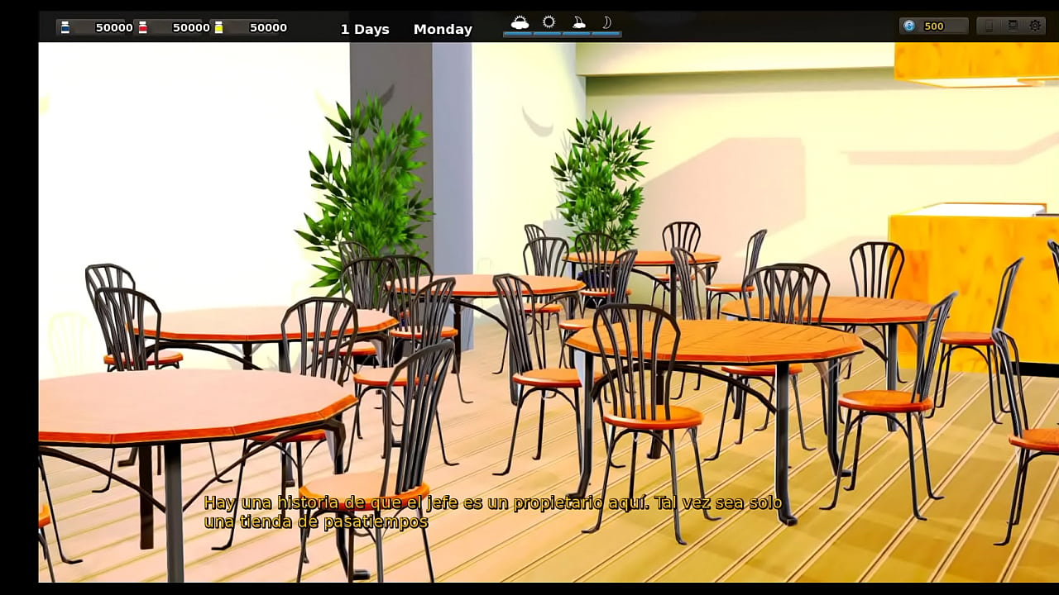Click the yellow potion bottle icon
The image size is (1059, 595).
pos(219,27)
